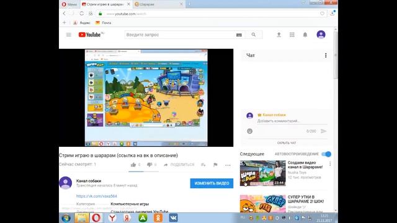Add a bookmark via bookmarks bar plus
This screenshot has height=223, width=397.
64,22
